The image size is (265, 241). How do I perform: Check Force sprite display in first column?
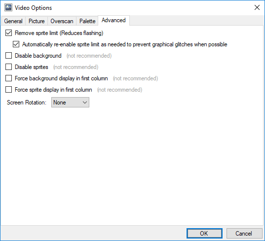8,89
